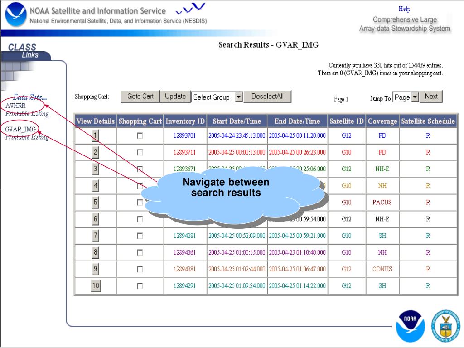Click the Shopping Cart column header
The width and height of the screenshot is (464, 348).
[140, 121]
